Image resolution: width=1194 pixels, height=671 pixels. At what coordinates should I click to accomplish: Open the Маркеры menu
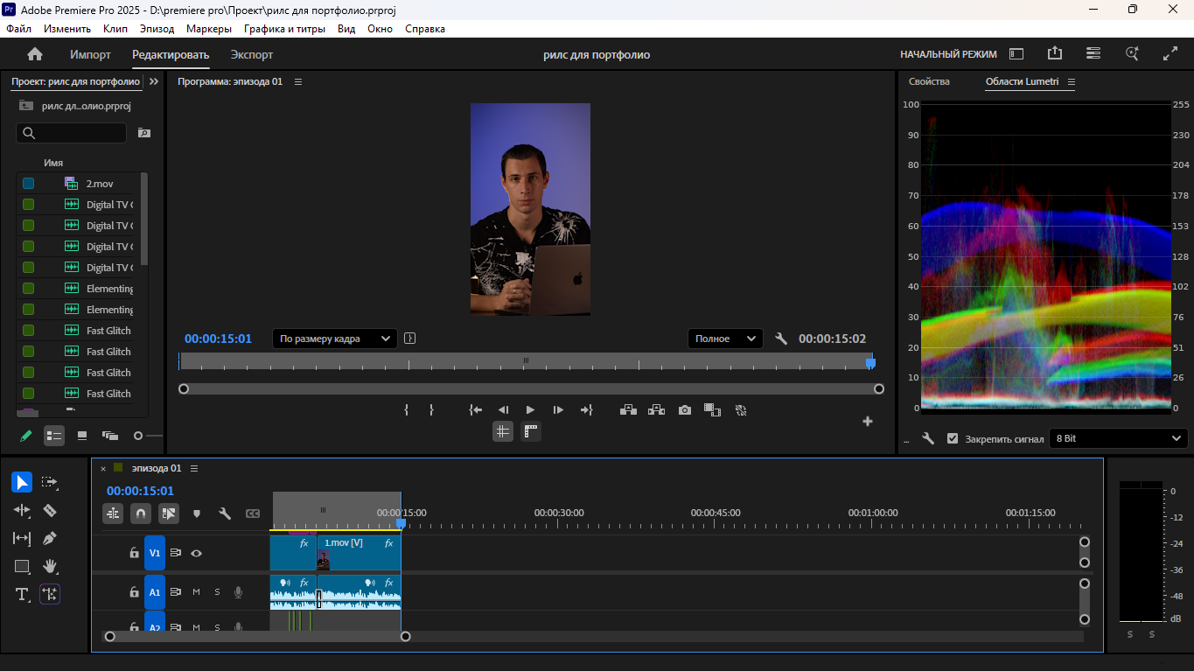[x=209, y=29]
